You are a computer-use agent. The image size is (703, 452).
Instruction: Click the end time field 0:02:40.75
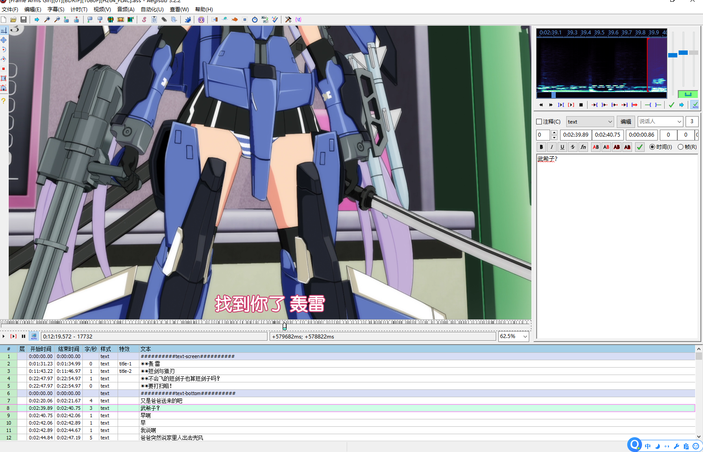[x=608, y=135]
